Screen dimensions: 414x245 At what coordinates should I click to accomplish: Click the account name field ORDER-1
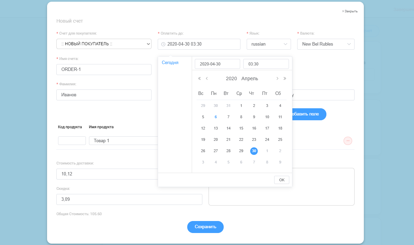[x=104, y=70]
